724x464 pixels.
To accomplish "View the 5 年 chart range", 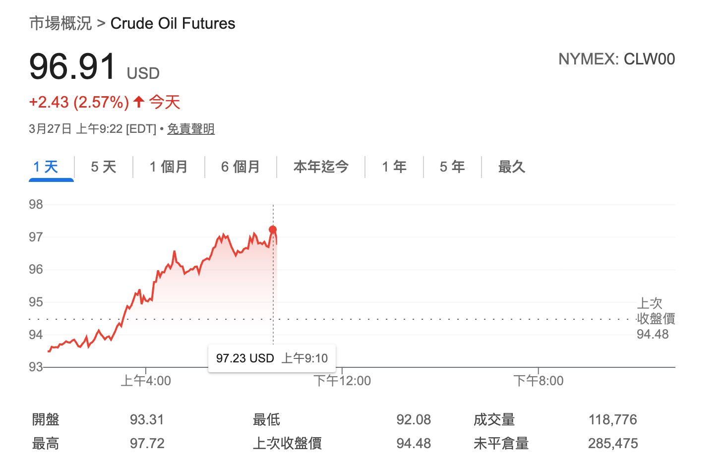I will click(x=452, y=167).
